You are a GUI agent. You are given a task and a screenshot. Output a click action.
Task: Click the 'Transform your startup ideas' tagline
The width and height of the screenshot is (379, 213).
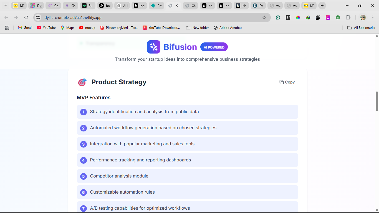[x=188, y=59]
